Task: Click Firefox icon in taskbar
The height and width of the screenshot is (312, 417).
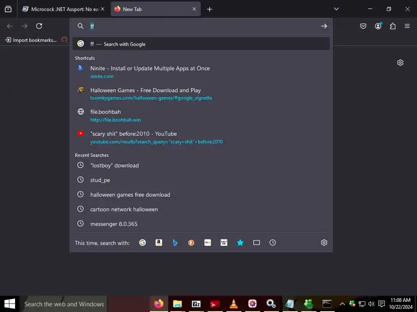Action: pos(159,304)
